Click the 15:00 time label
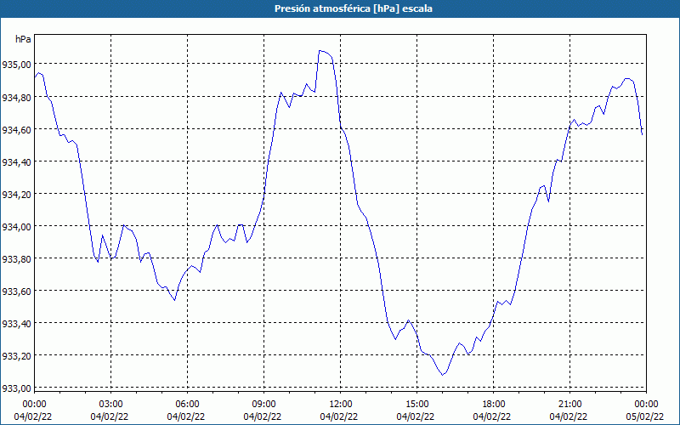 [416, 405]
